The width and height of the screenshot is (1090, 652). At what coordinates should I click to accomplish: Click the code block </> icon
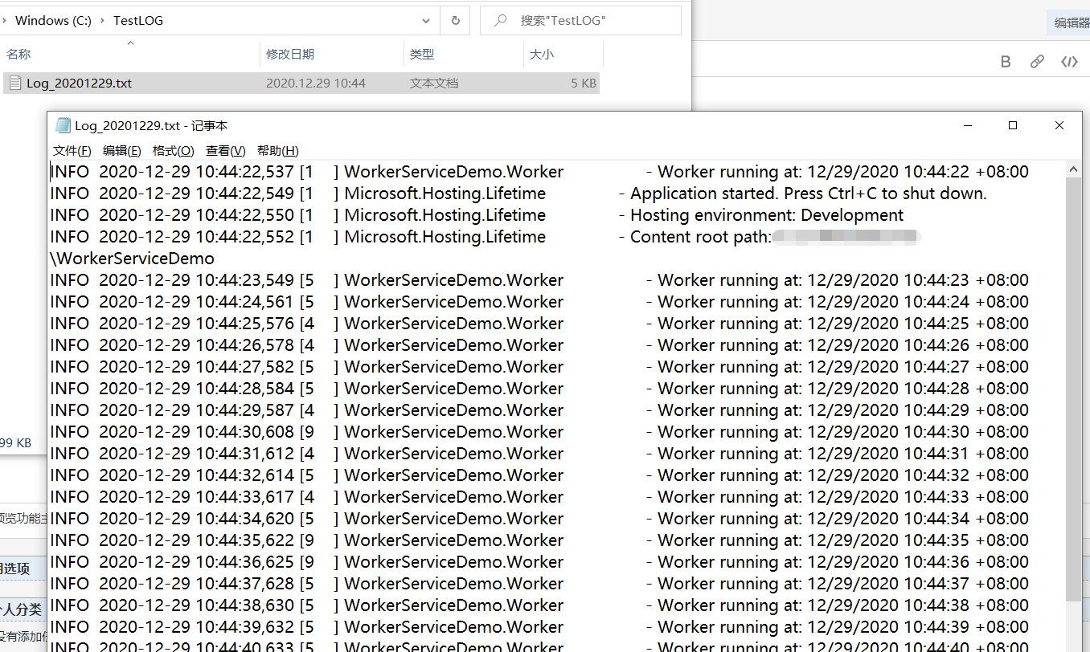(x=1067, y=61)
